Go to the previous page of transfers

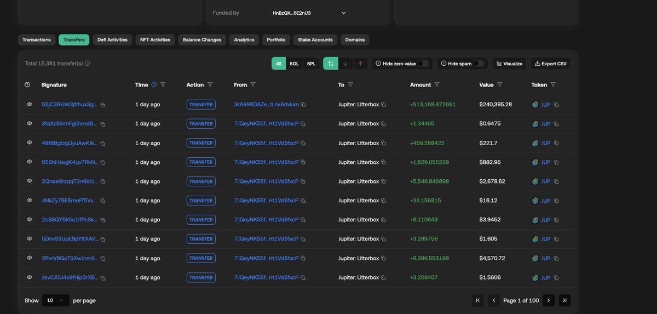(x=494, y=300)
